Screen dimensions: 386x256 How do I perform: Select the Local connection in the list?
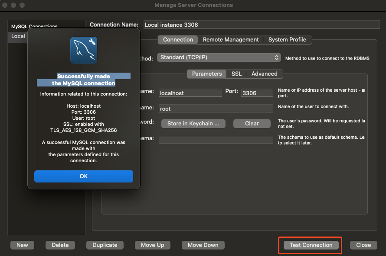[x=18, y=36]
